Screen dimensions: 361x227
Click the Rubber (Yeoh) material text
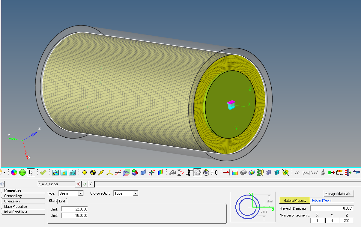point(321,200)
